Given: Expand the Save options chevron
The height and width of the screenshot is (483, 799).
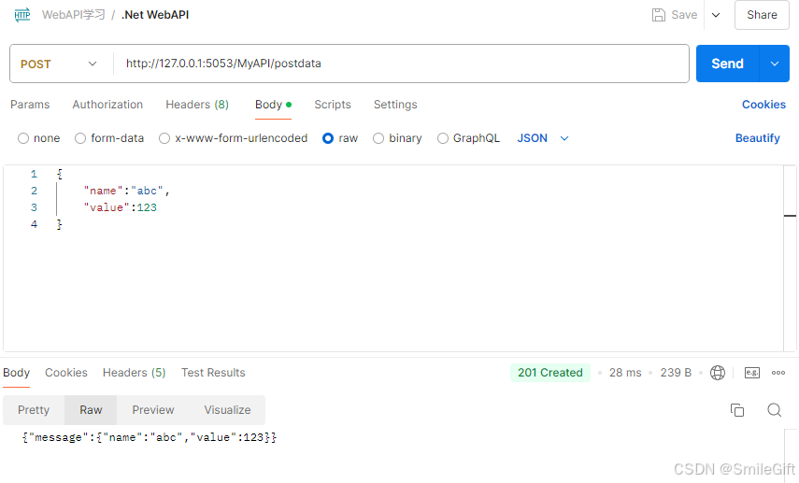Looking at the screenshot, I should [x=716, y=15].
